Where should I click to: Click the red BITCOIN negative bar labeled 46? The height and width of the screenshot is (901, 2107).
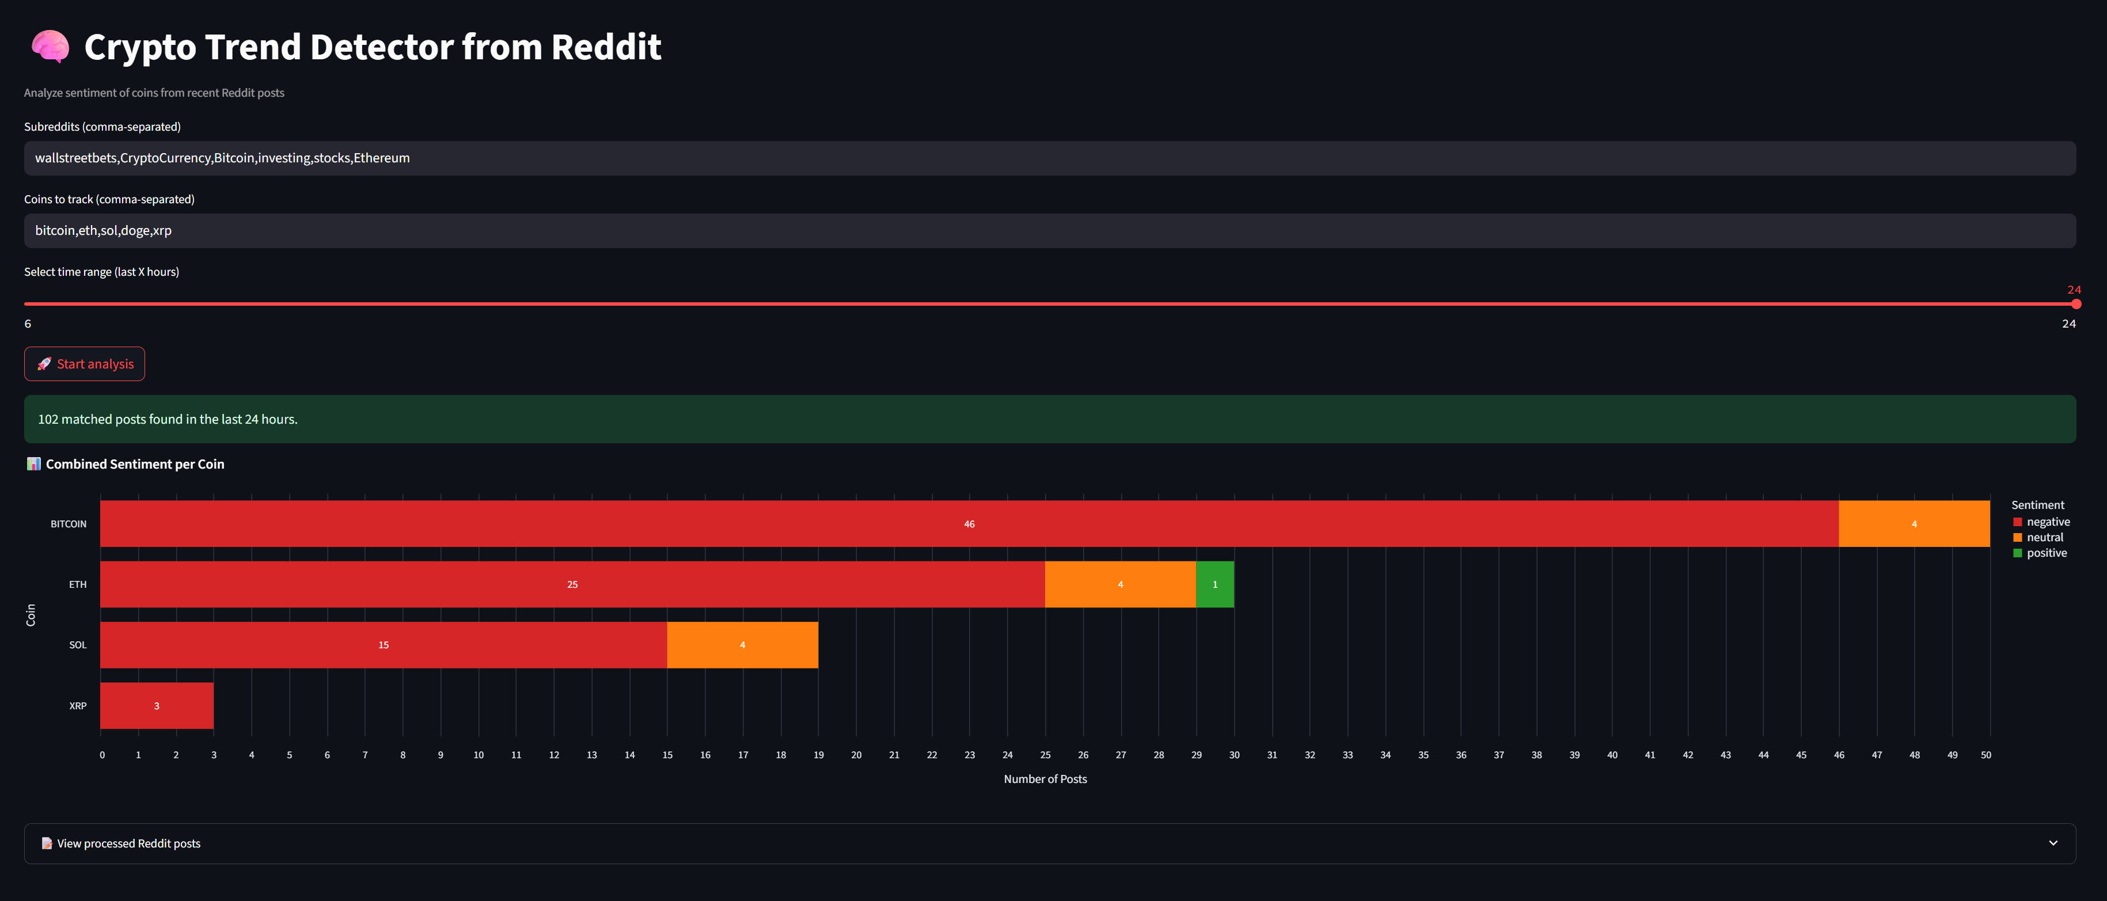point(969,524)
